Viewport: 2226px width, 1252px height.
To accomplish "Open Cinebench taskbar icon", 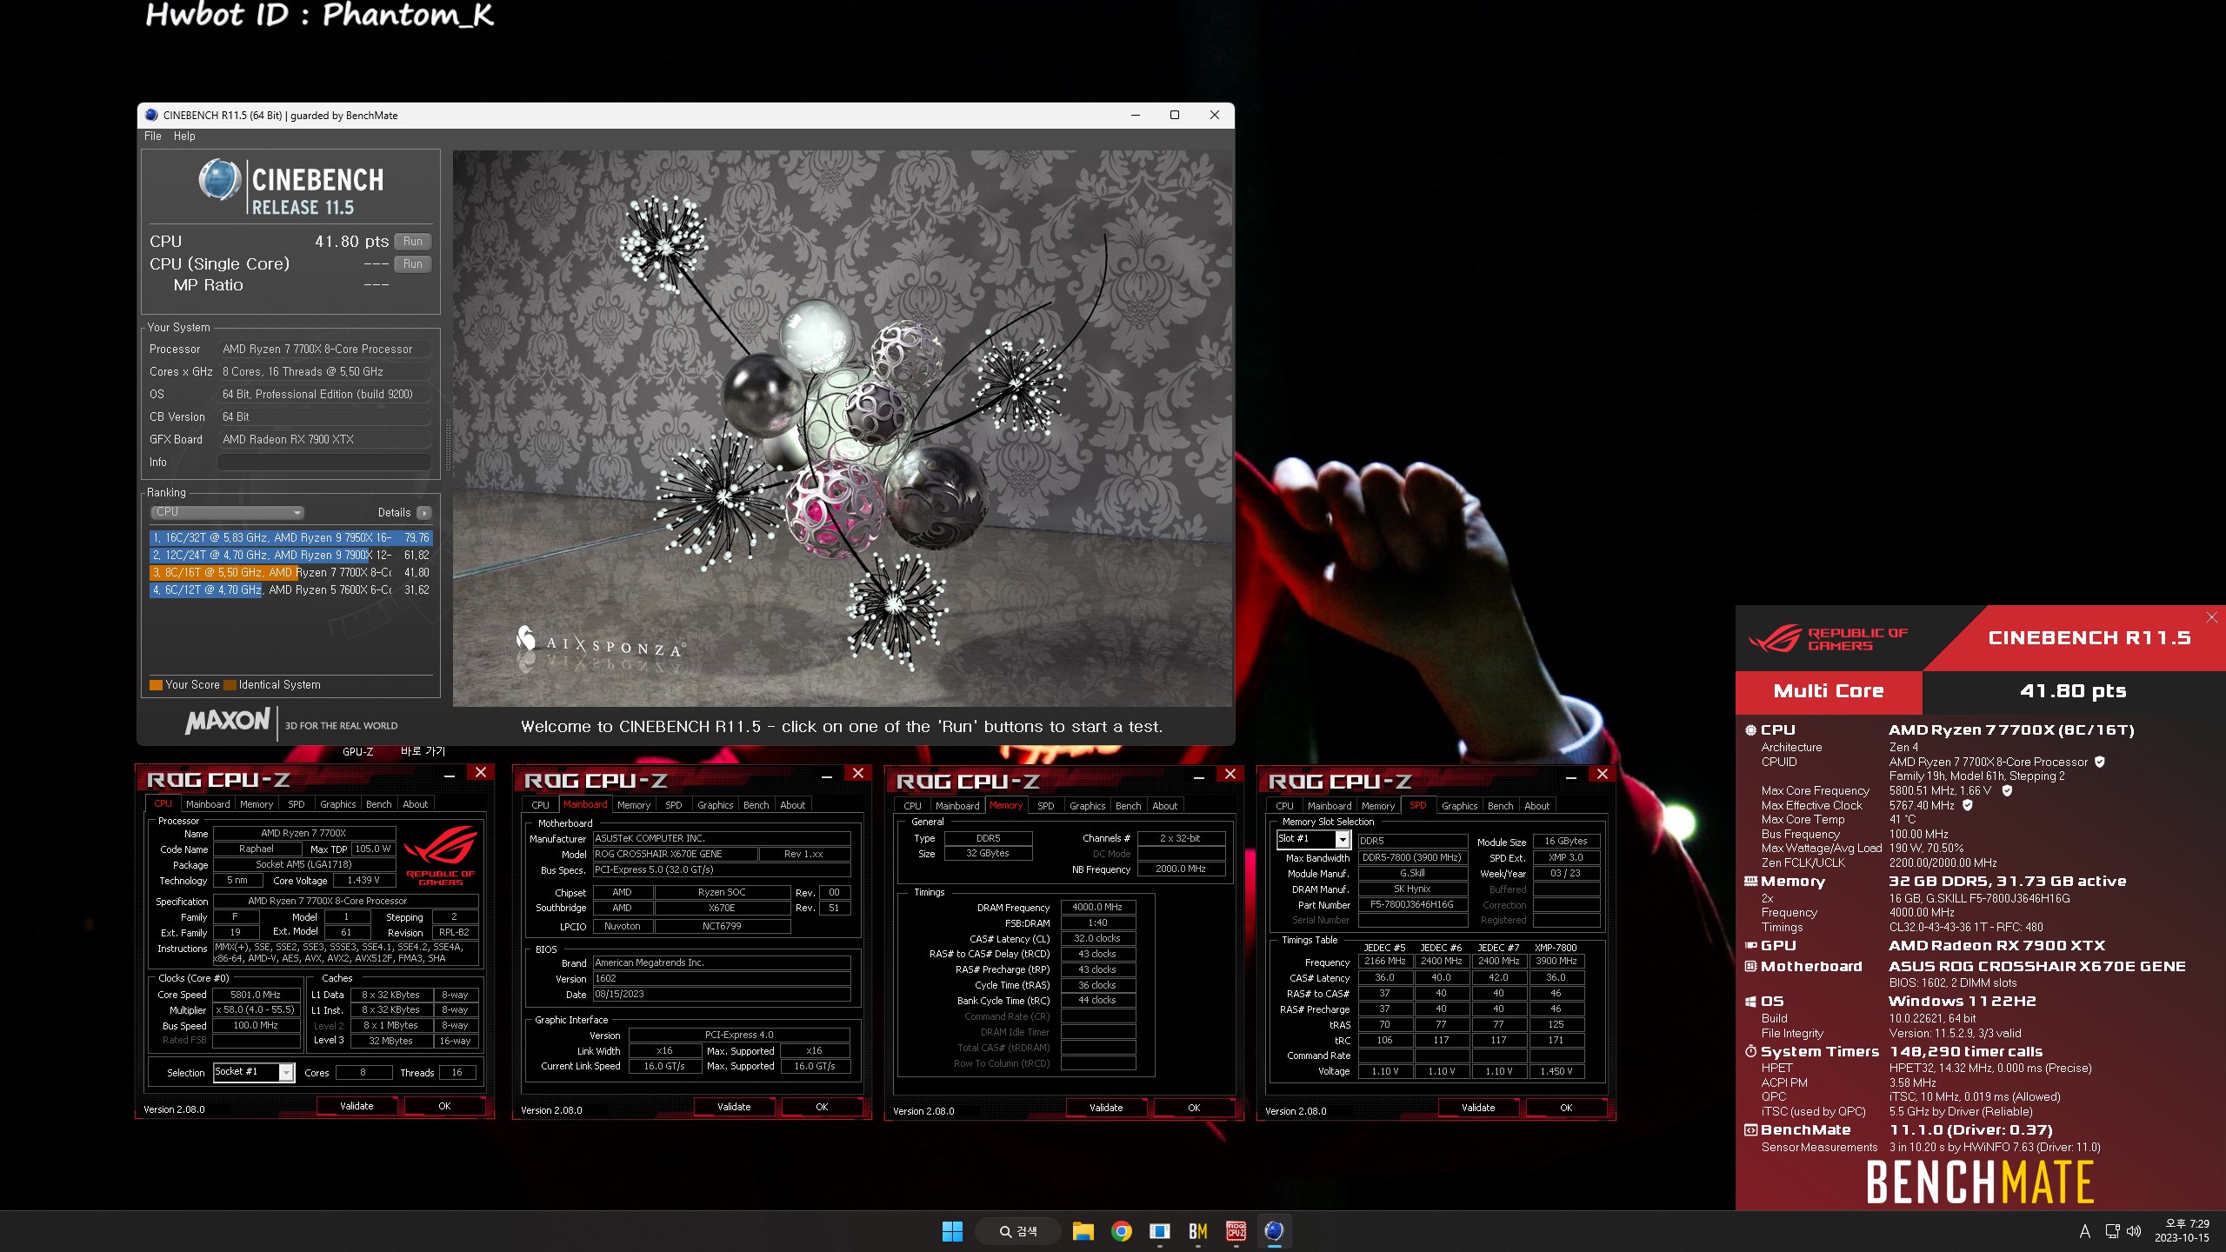I will click(1274, 1231).
